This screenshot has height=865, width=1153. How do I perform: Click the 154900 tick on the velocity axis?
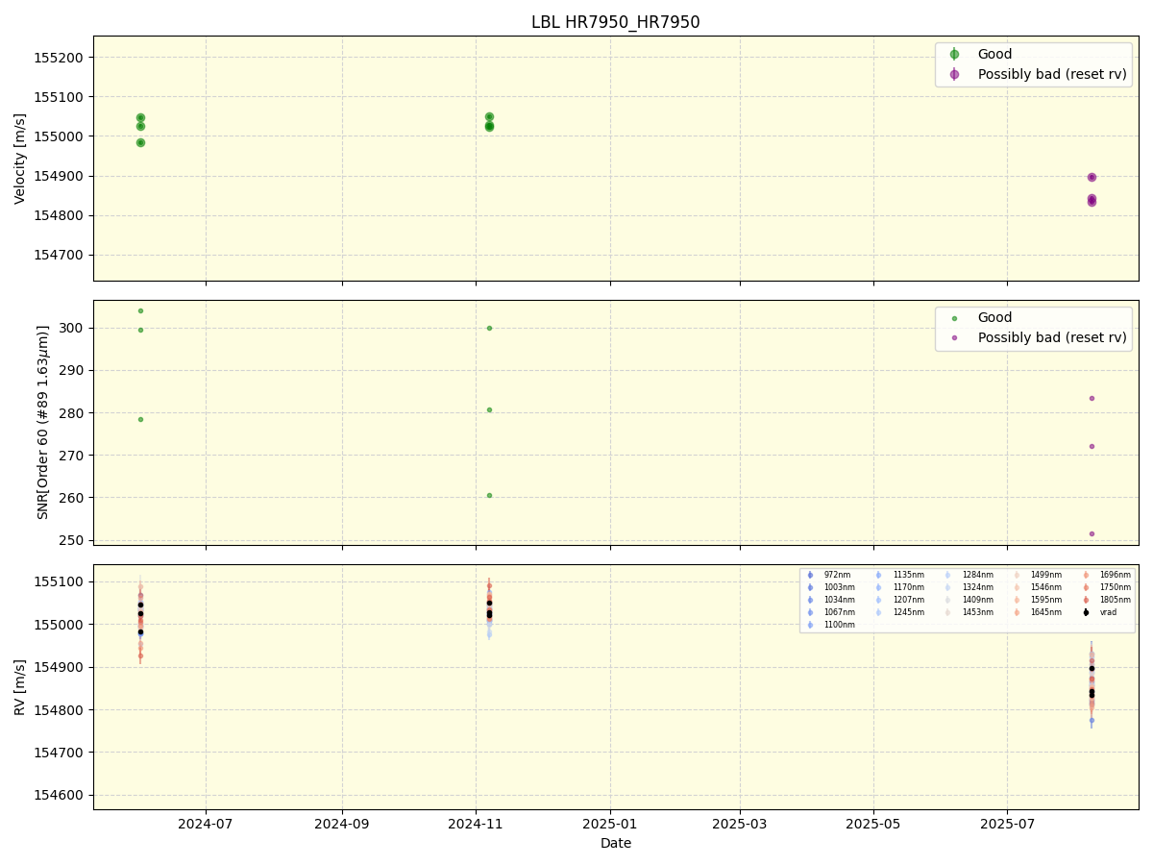[59, 176]
